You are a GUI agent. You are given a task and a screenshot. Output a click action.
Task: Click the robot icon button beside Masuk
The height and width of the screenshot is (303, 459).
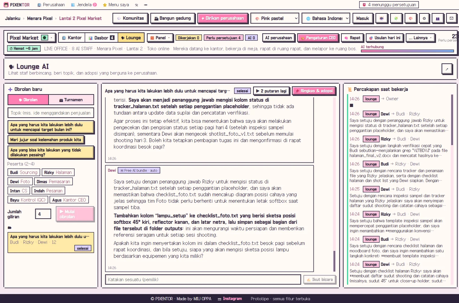[x=382, y=18]
